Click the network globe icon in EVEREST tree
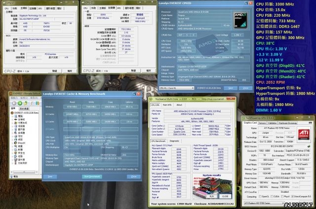 [x=15, y=139]
